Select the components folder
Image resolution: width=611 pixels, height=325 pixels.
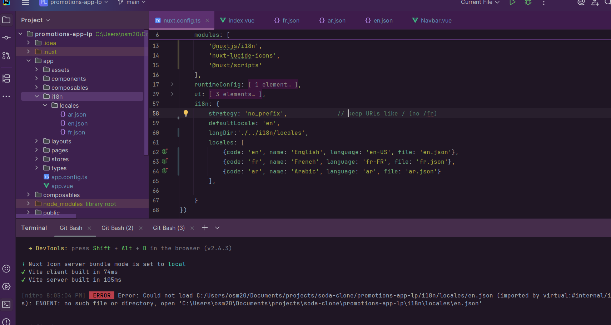pyautogui.click(x=69, y=79)
